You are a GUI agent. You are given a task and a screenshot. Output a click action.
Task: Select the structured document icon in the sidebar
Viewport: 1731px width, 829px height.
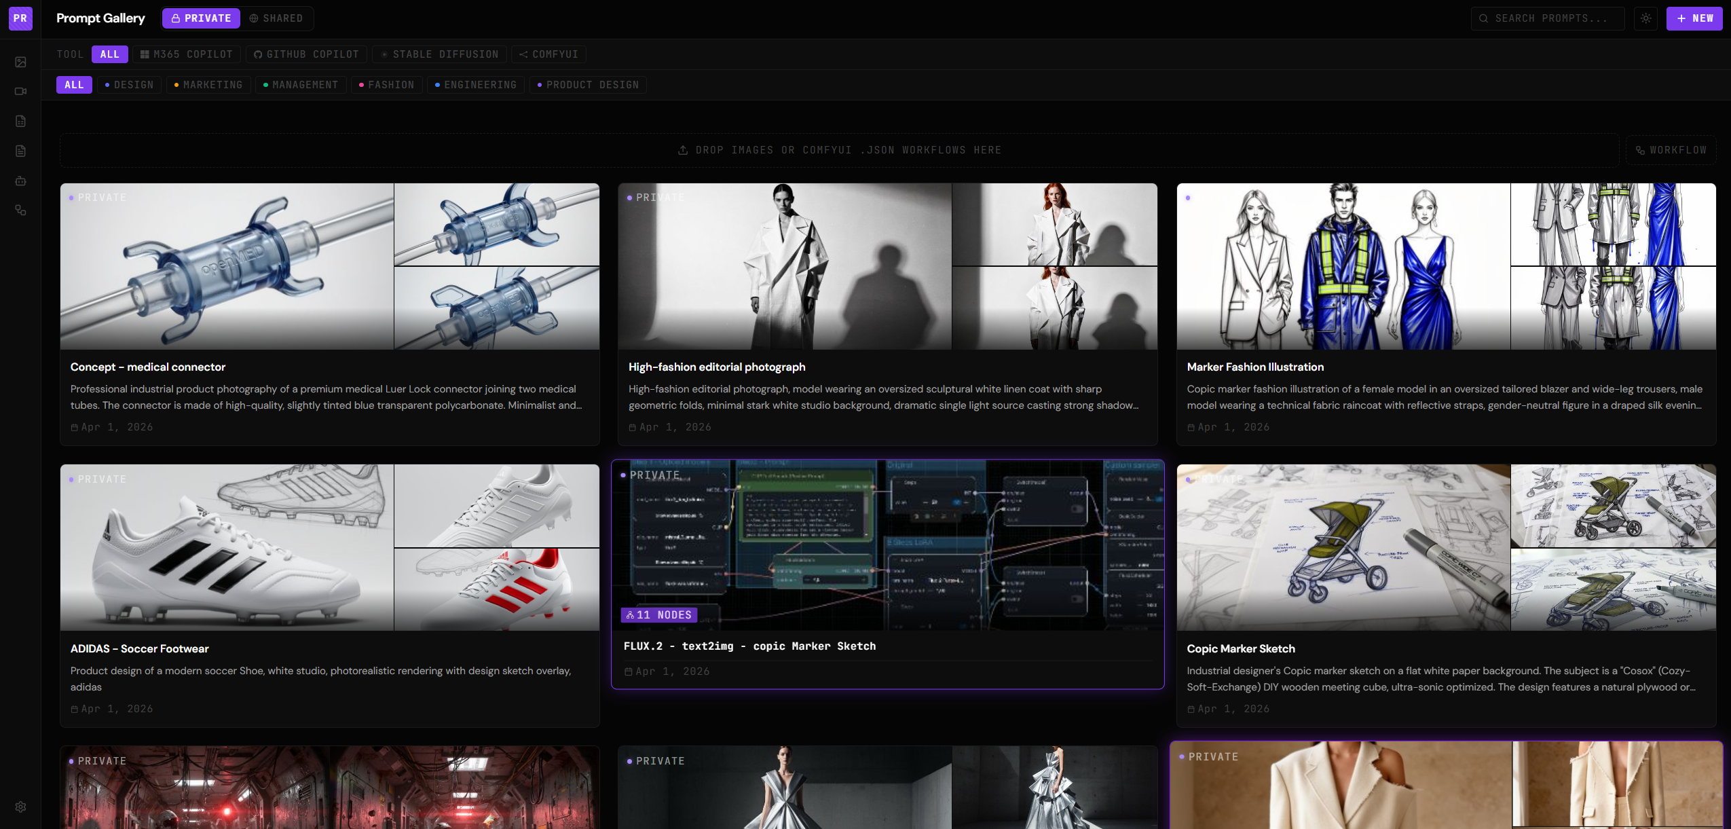[x=20, y=120]
